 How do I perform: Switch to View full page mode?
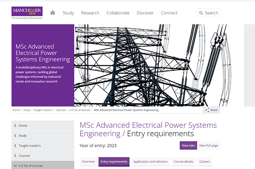tap(209, 145)
